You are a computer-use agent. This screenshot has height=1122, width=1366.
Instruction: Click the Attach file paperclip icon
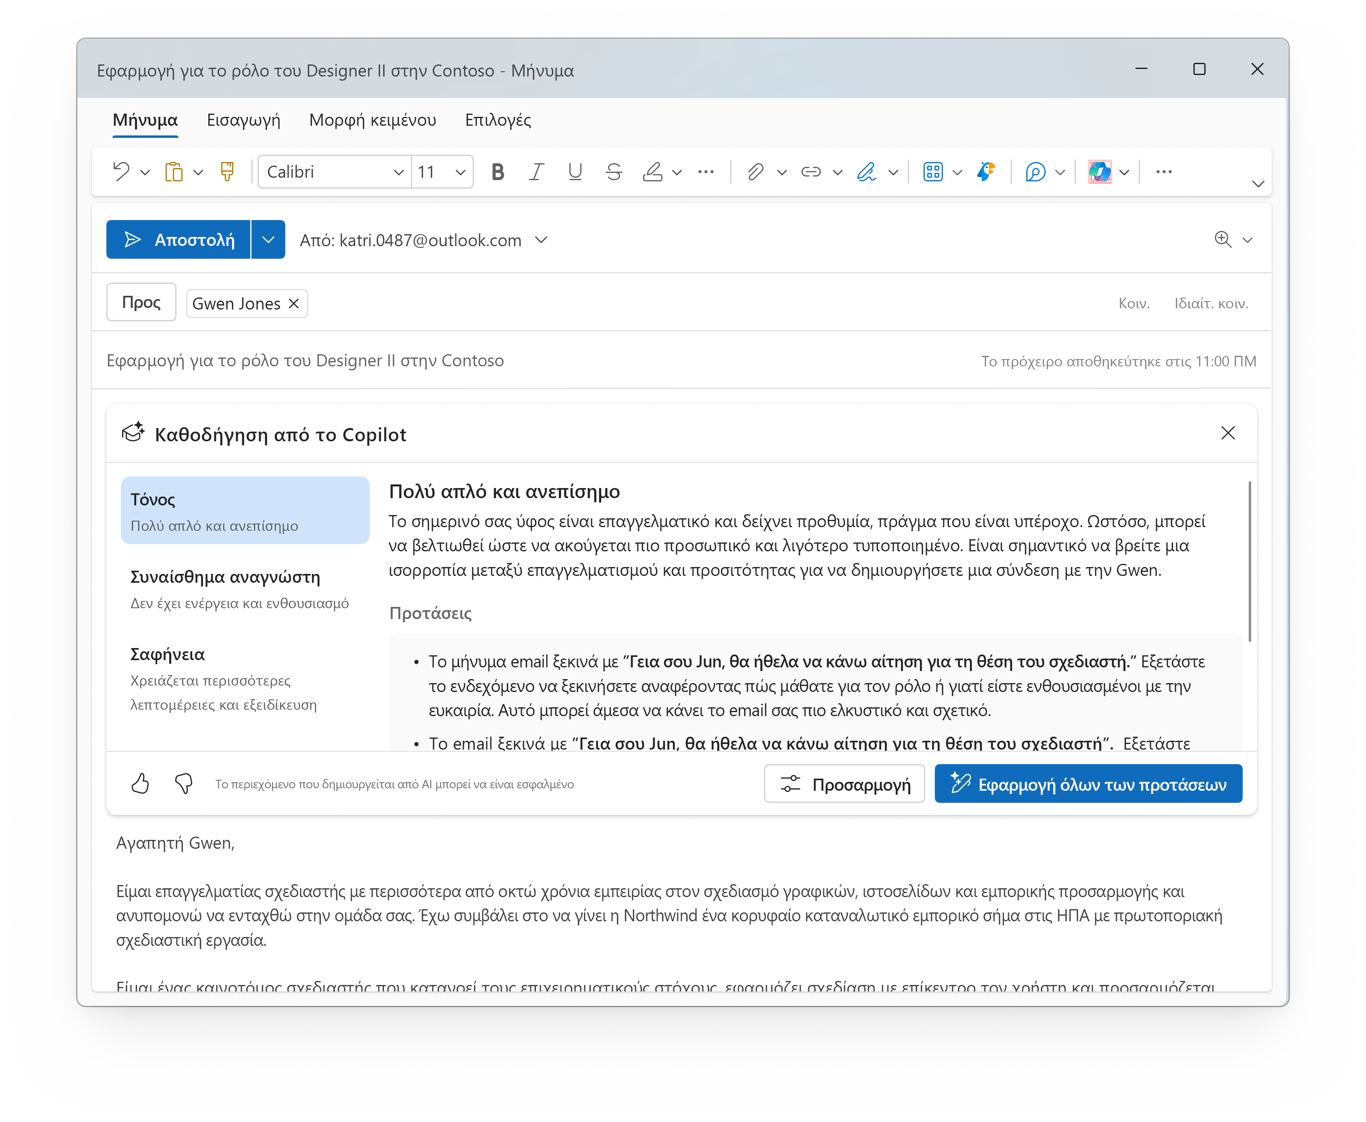point(756,172)
